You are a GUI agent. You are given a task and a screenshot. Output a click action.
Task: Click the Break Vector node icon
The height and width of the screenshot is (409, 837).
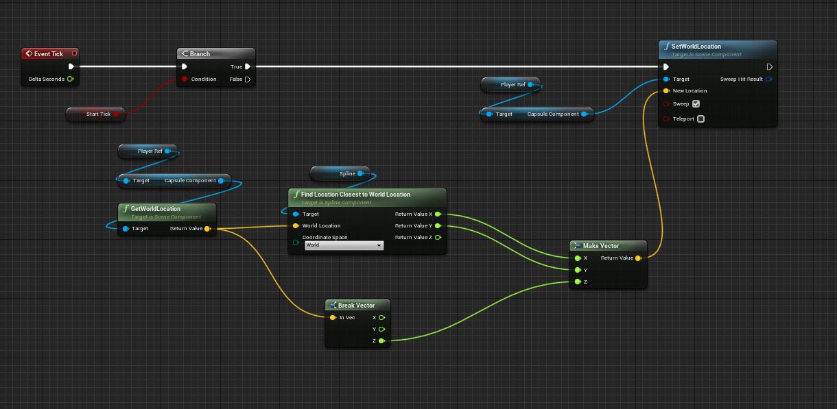pos(332,305)
